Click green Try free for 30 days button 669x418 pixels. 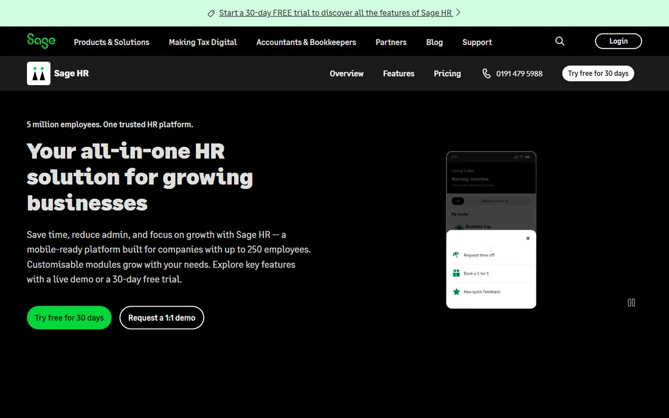[69, 317]
